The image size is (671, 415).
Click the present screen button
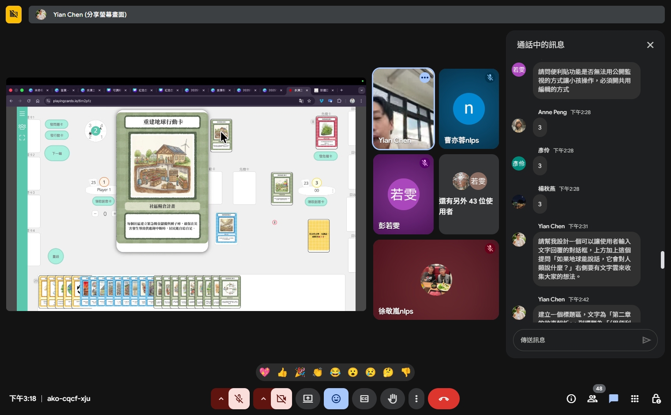click(x=308, y=399)
